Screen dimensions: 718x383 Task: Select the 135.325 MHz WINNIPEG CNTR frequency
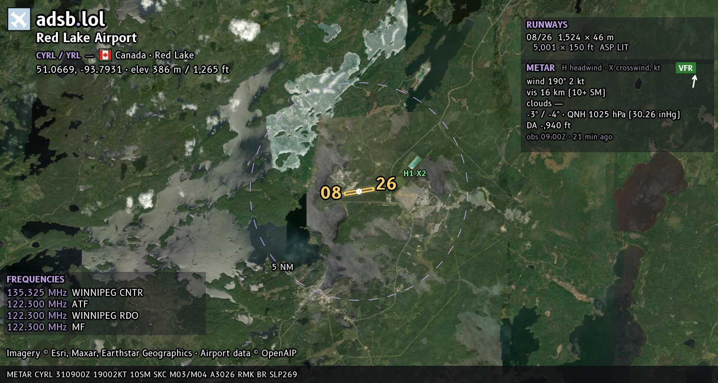[75, 293]
